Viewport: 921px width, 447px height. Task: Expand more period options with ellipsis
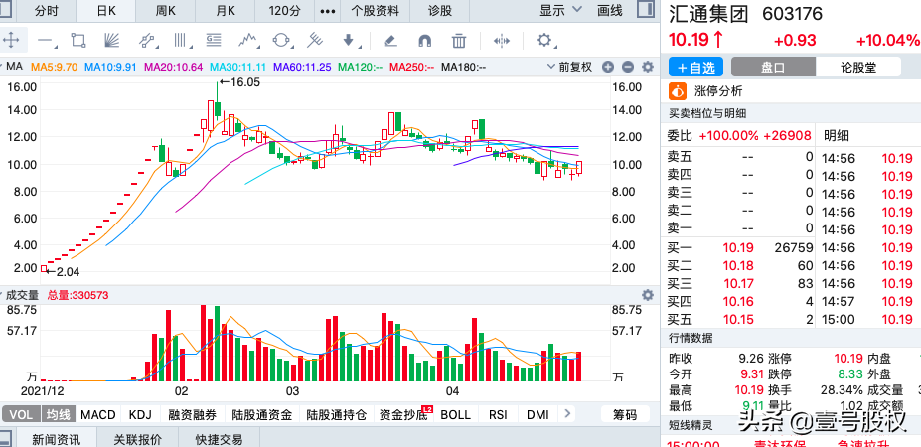326,11
